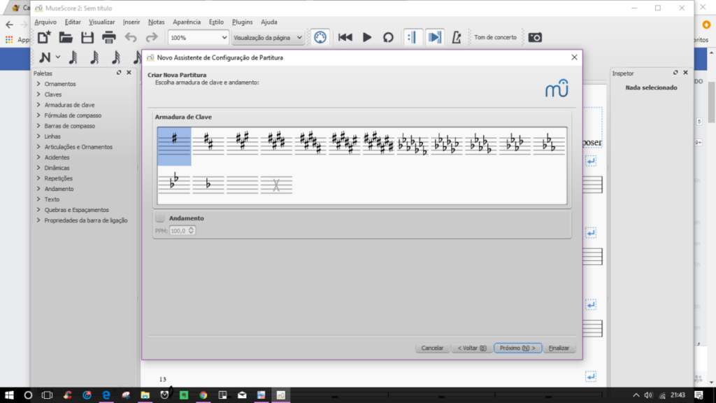Expand the Claves palette
Screen dimensions: 716x403
tap(53, 94)
